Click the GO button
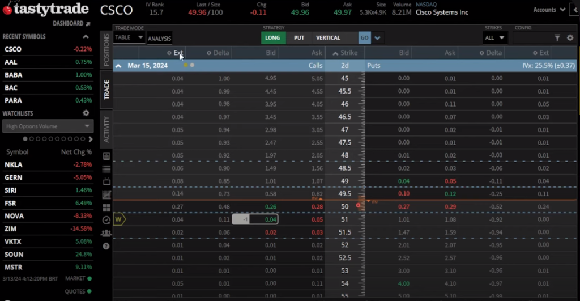 tap(364, 38)
